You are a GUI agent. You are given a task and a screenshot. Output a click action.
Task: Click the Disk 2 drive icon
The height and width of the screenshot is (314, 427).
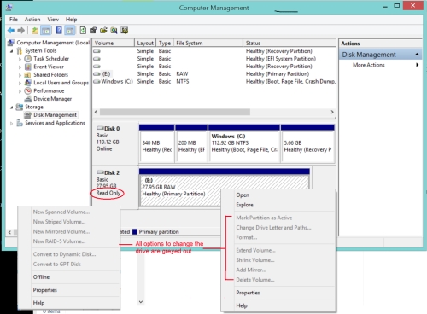(100, 172)
